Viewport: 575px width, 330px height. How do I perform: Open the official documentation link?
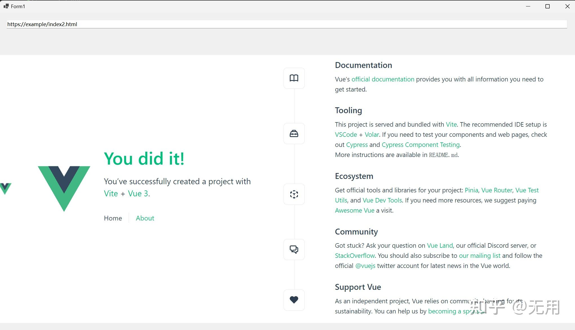(x=383, y=79)
